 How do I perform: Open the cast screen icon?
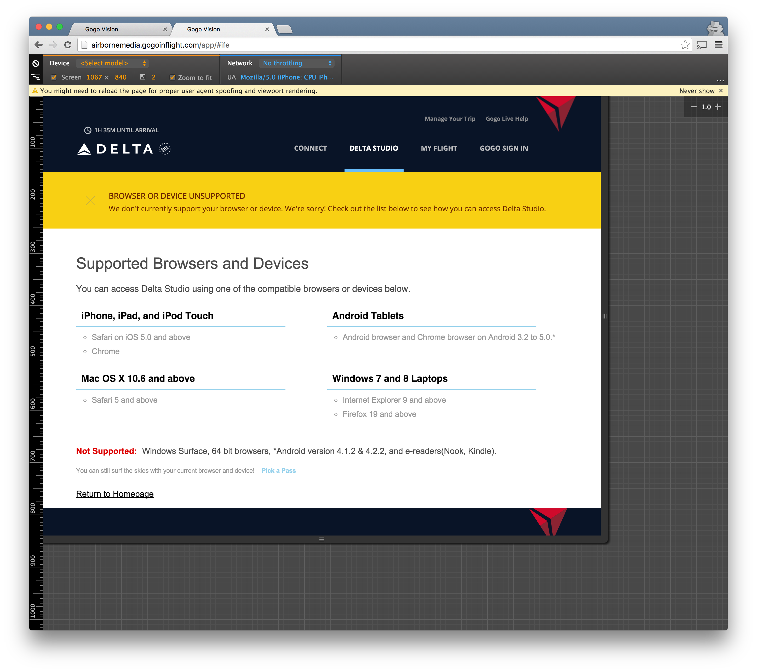pyautogui.click(x=702, y=45)
